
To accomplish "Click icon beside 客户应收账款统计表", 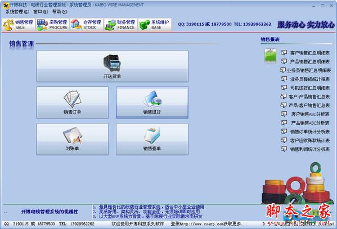I will click(x=284, y=140).
